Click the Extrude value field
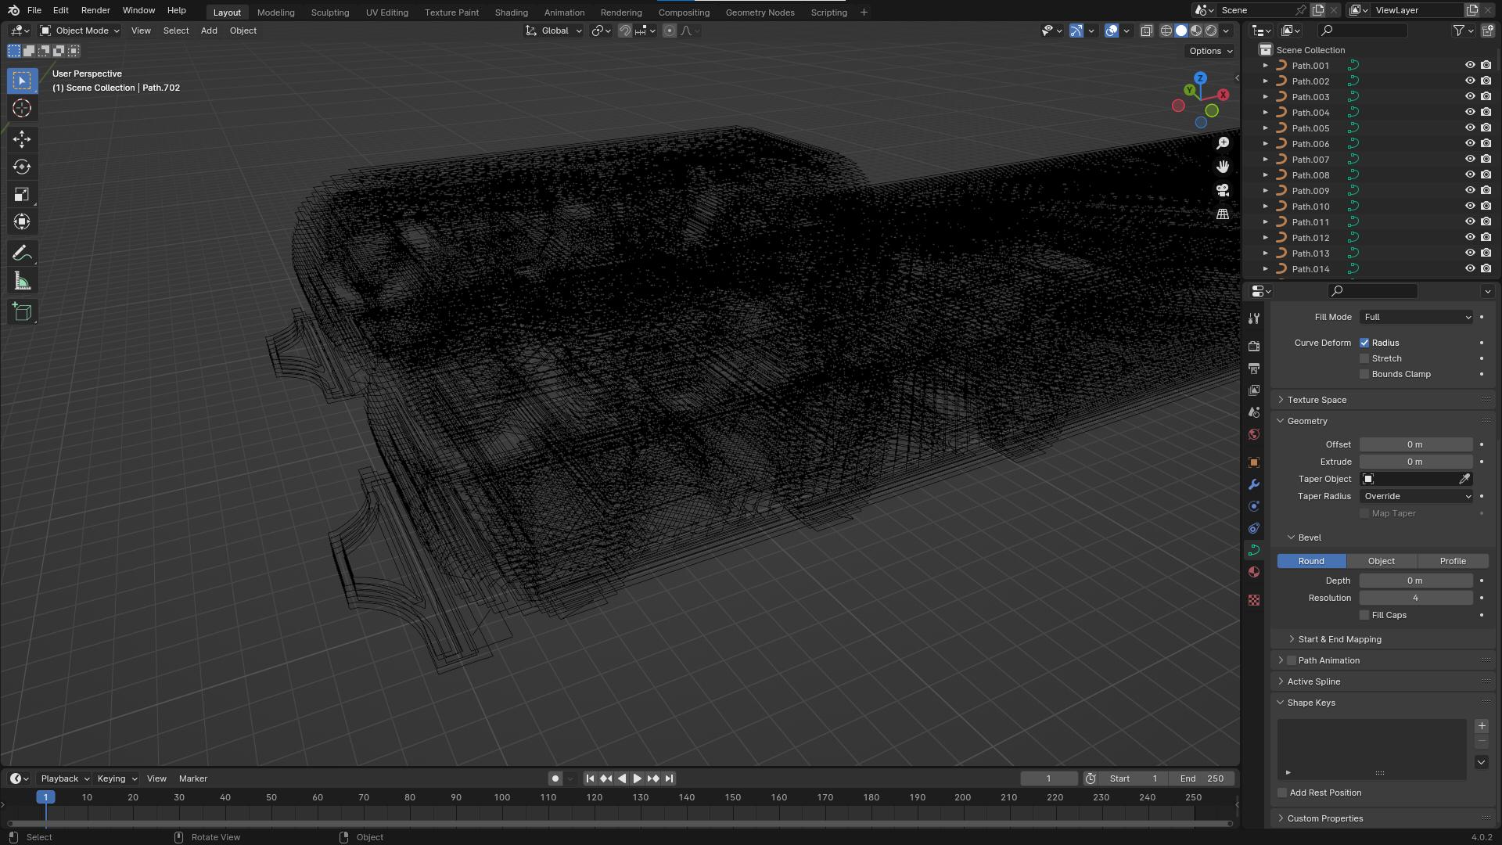Screen dimensions: 1502x845 coord(1416,462)
